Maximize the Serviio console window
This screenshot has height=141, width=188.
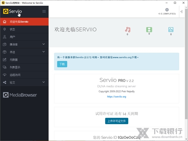coord(175,3)
